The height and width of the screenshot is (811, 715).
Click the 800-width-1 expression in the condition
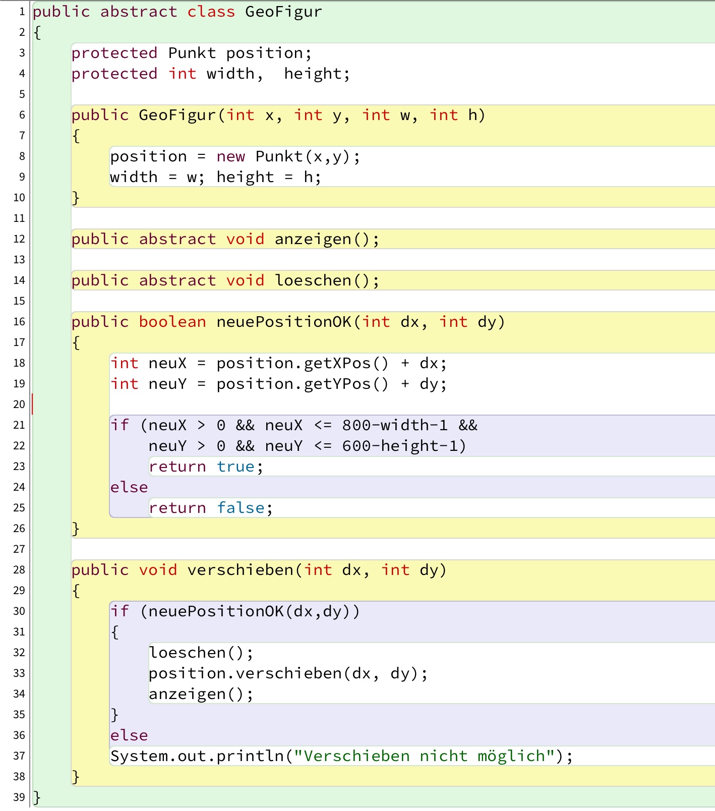pyautogui.click(x=394, y=425)
